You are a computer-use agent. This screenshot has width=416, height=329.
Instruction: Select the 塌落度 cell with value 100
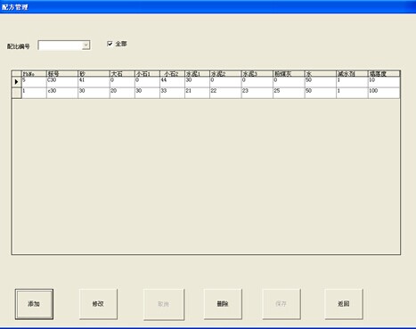click(384, 93)
